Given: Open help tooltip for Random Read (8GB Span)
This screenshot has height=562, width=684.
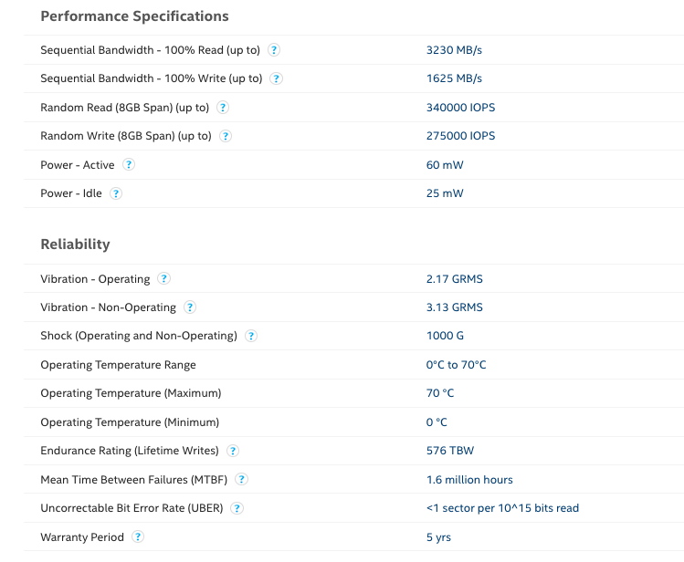Looking at the screenshot, I should [223, 108].
